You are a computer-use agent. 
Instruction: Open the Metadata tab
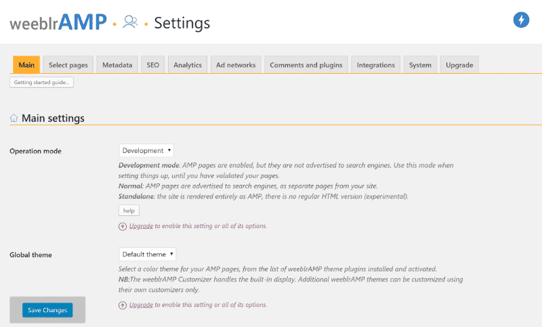(x=117, y=65)
